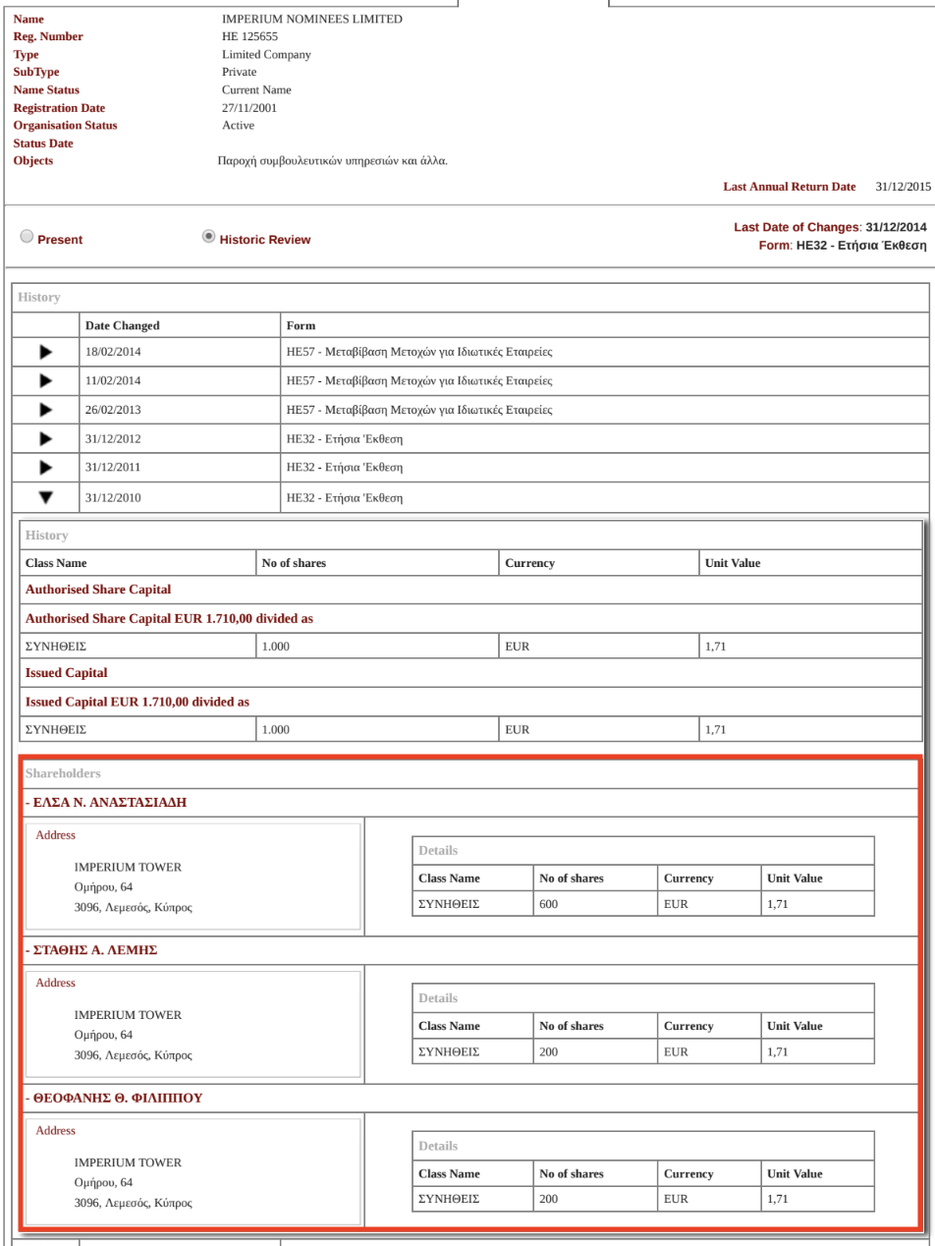This screenshot has height=1246, width=935.
Task: Collapse the 31/12/2010 row down-arrow
Action: [45, 497]
